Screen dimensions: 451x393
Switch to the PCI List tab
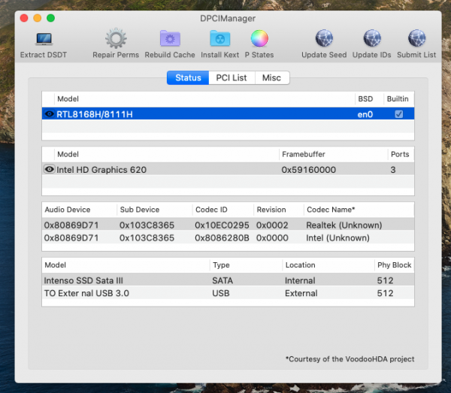pos(232,78)
